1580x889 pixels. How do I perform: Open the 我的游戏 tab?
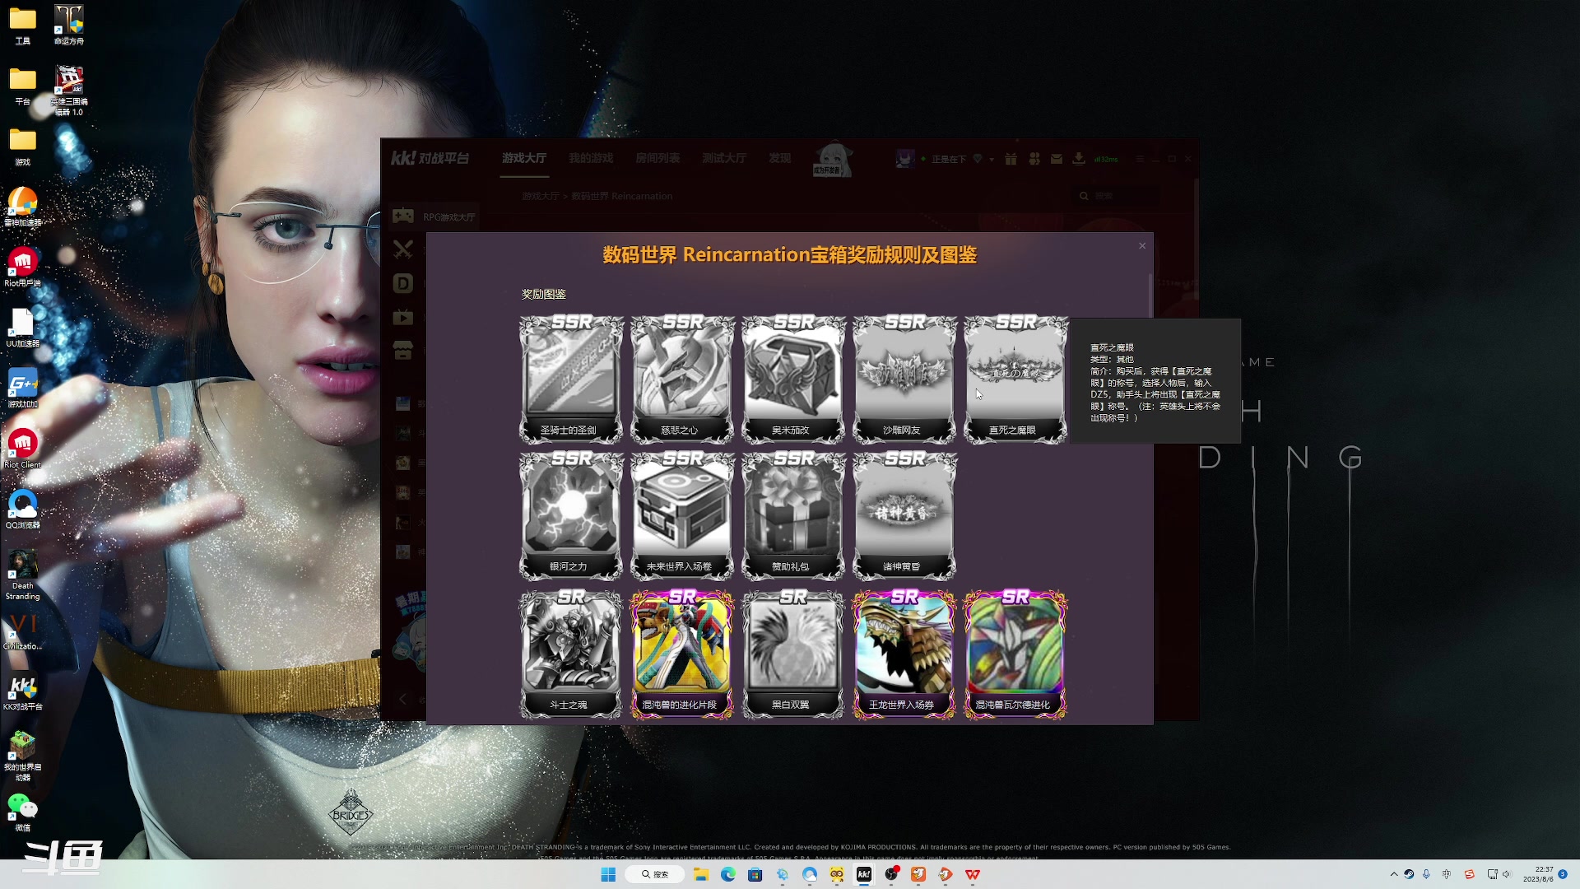(591, 158)
